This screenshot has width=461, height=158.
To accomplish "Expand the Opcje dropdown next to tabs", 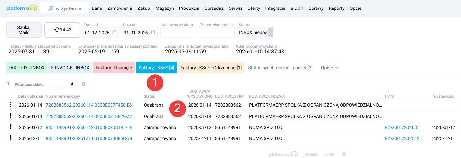I will coord(330,68).
